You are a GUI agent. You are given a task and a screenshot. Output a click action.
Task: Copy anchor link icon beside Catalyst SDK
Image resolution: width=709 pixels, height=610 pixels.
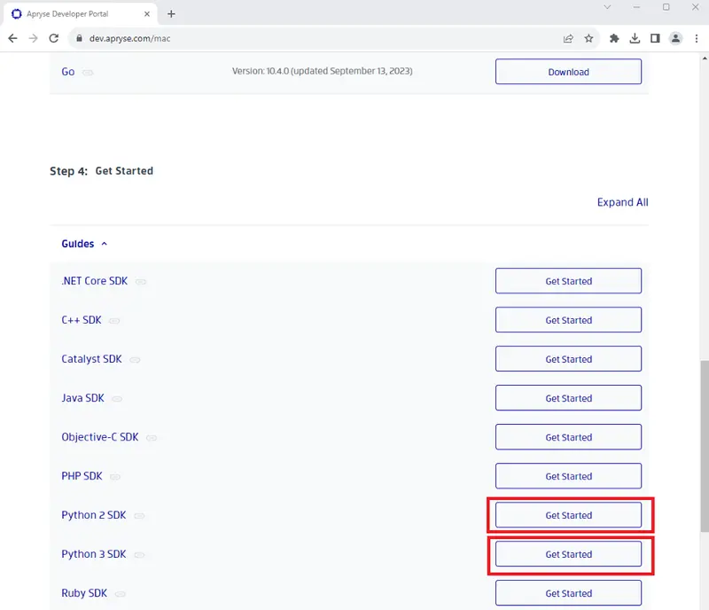(135, 360)
